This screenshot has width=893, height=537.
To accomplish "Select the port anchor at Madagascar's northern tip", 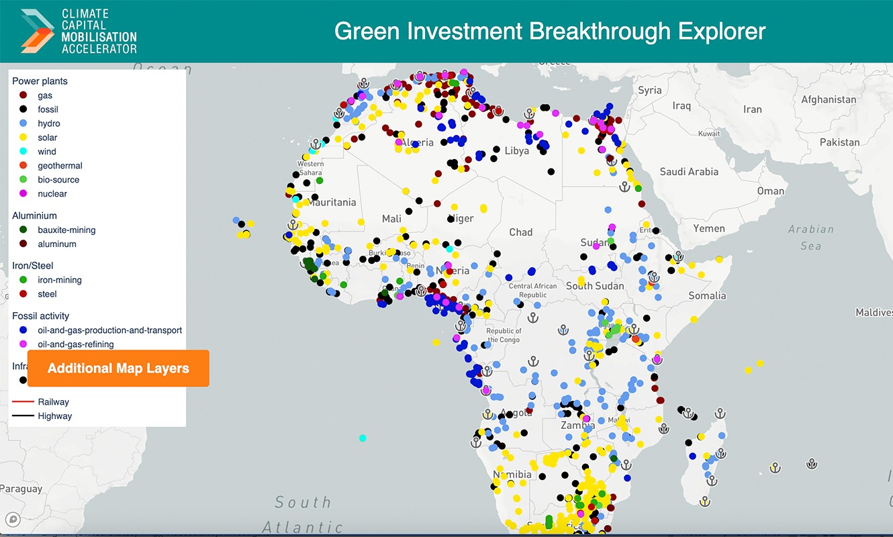I will point(720,413).
